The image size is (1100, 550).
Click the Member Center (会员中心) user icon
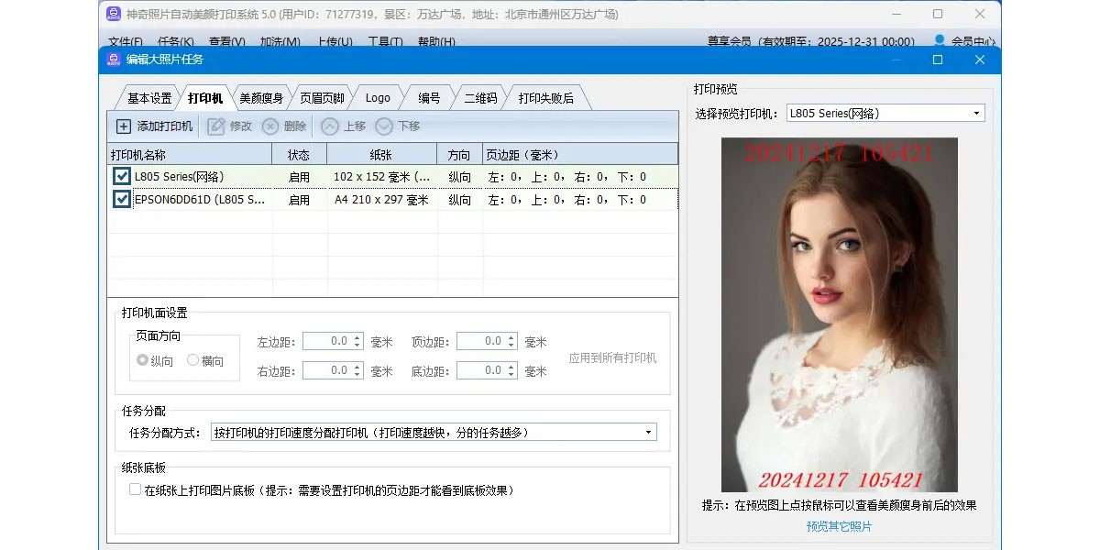(x=940, y=41)
